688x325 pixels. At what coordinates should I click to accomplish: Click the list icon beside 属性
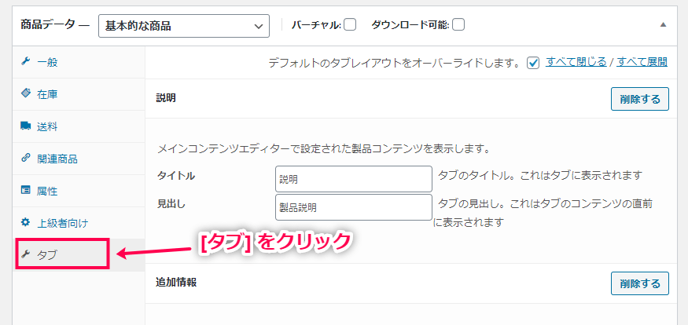coord(25,191)
